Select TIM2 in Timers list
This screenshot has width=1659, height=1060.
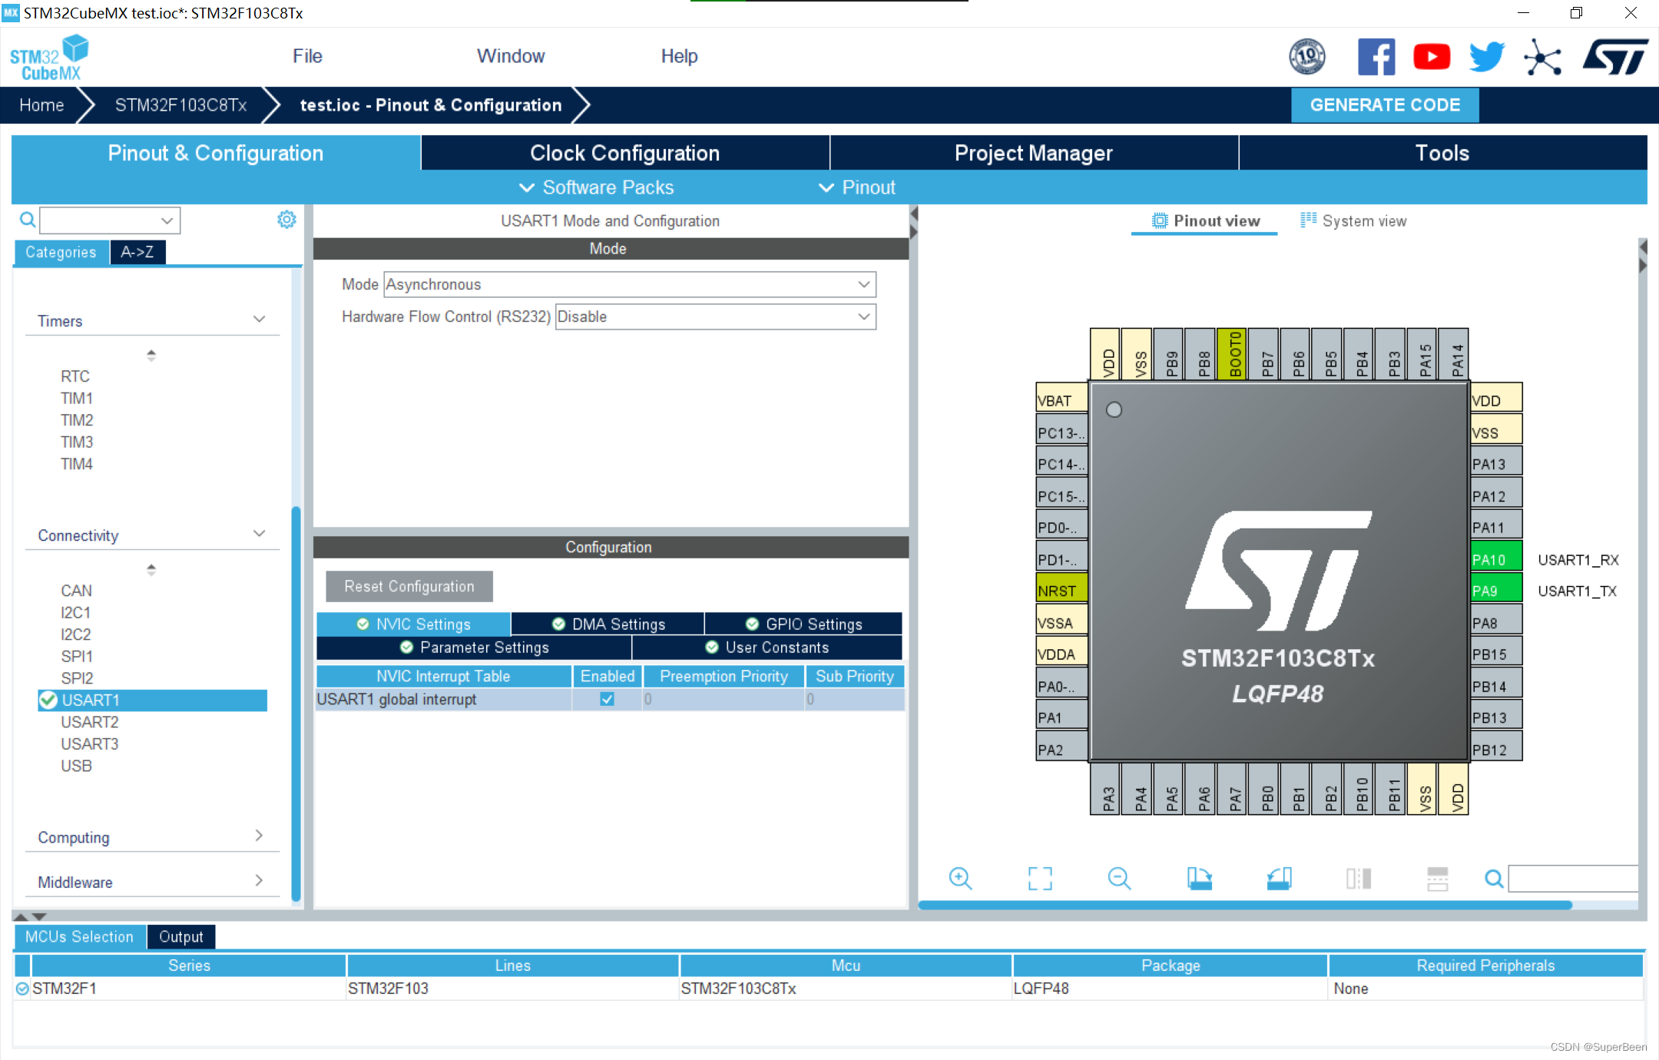pyautogui.click(x=77, y=420)
